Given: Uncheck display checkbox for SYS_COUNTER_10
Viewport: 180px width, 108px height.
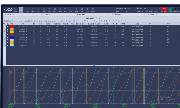Looking at the screenshot, I should [x=7, y=26].
